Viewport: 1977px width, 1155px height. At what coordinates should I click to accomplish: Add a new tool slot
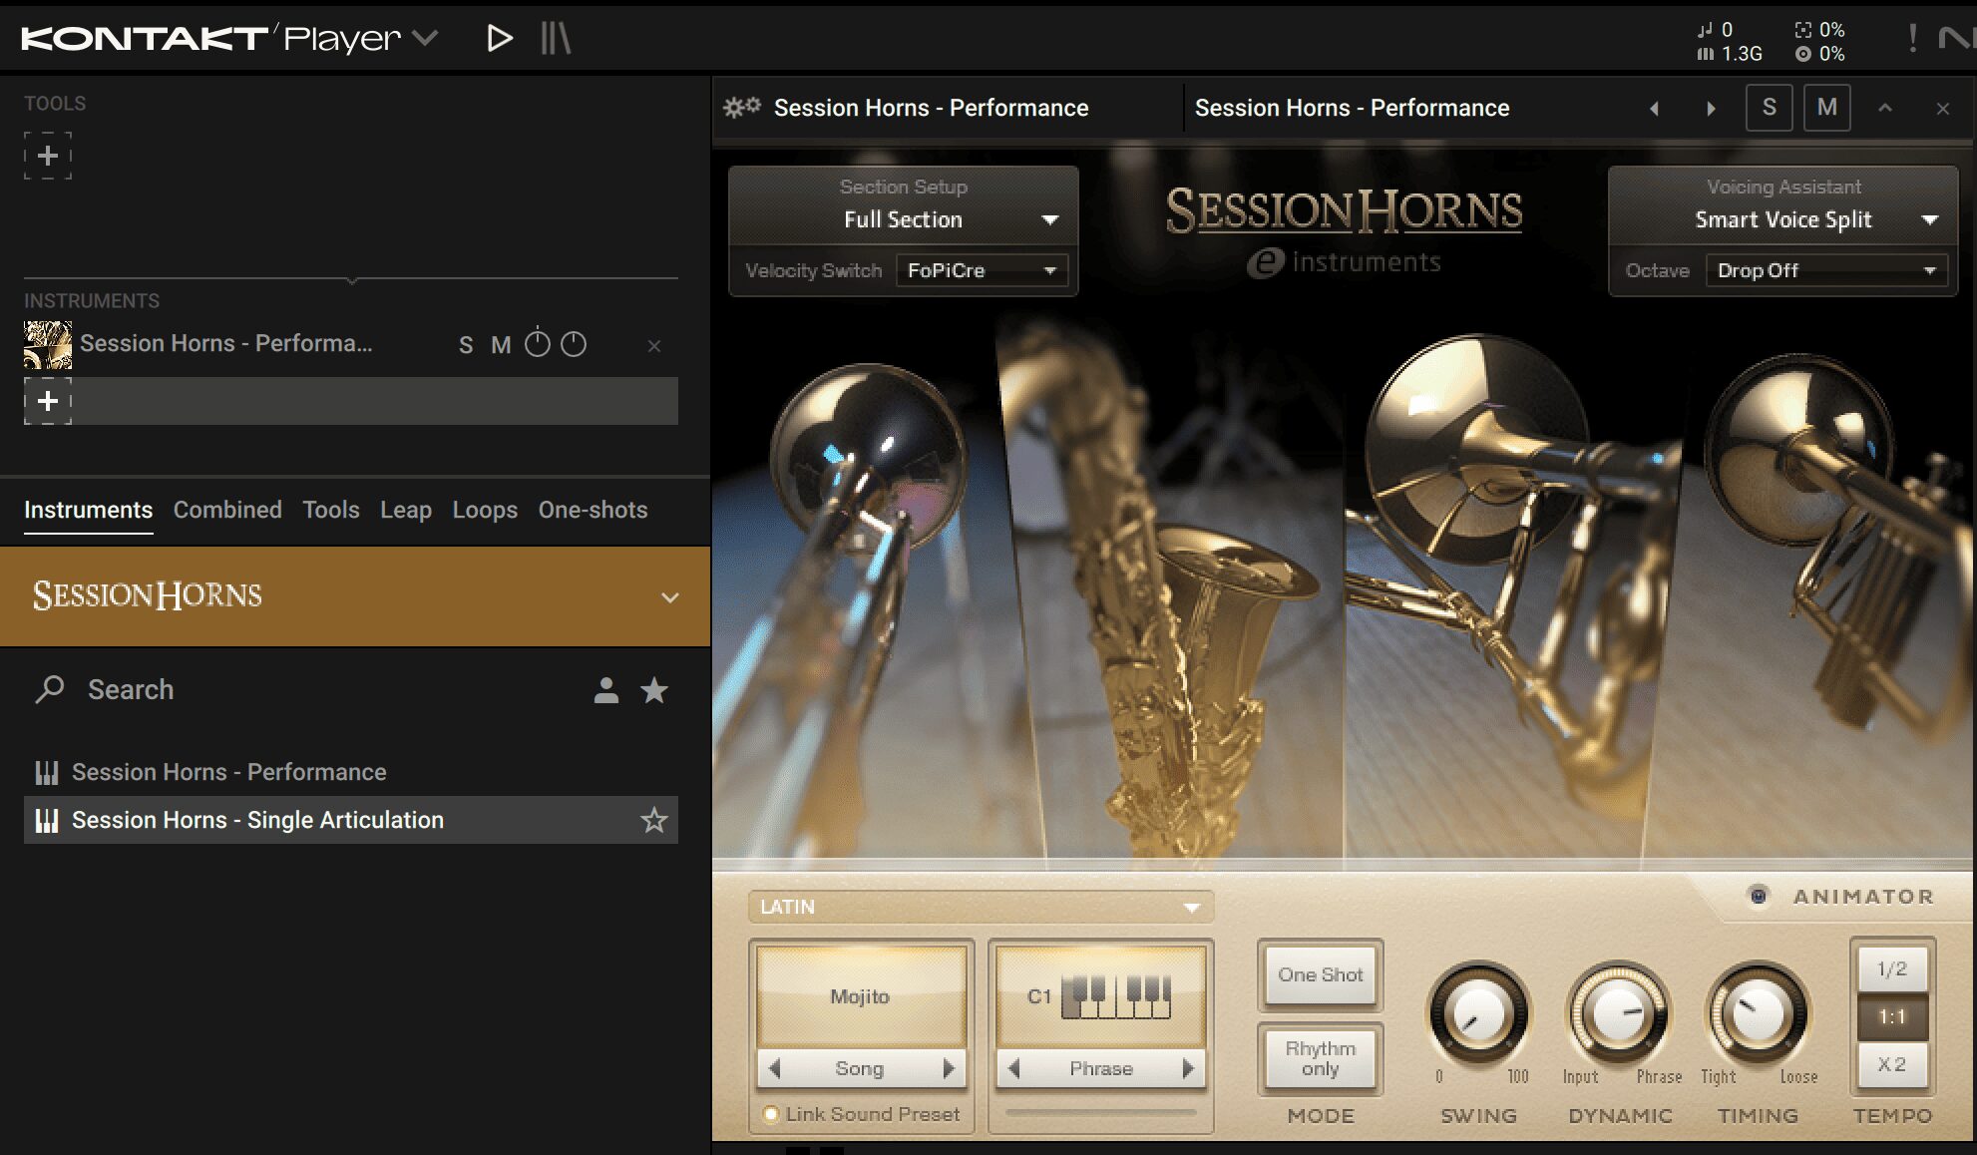click(48, 156)
